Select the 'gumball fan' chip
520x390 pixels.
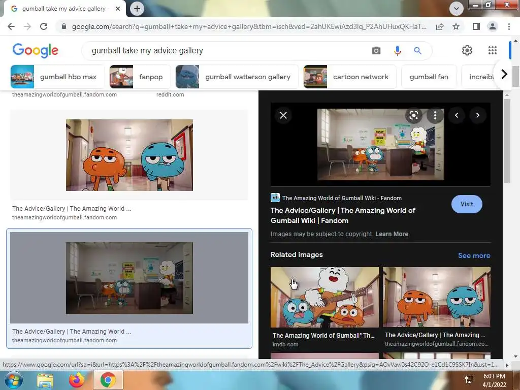coord(429,77)
